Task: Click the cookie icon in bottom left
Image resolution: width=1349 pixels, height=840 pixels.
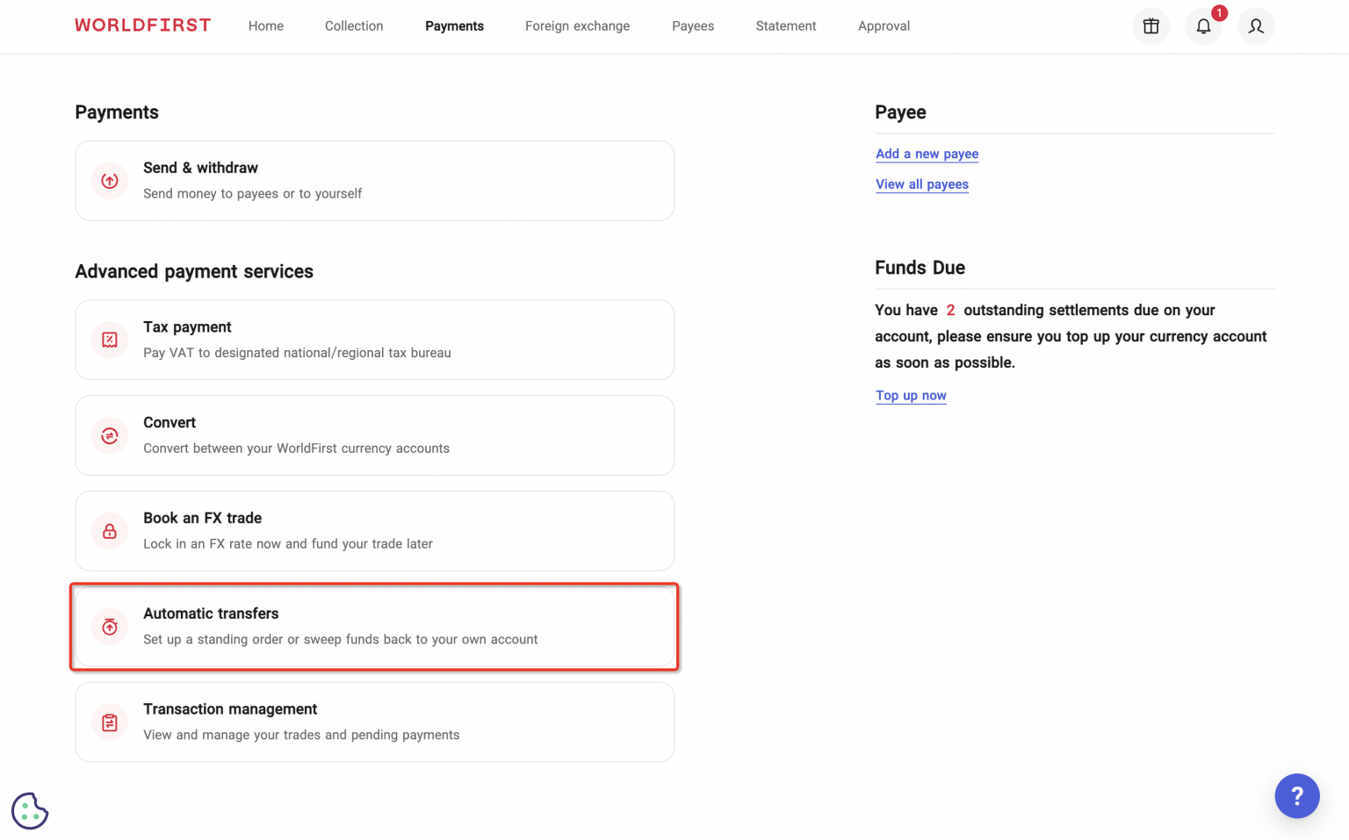Action: tap(29, 810)
